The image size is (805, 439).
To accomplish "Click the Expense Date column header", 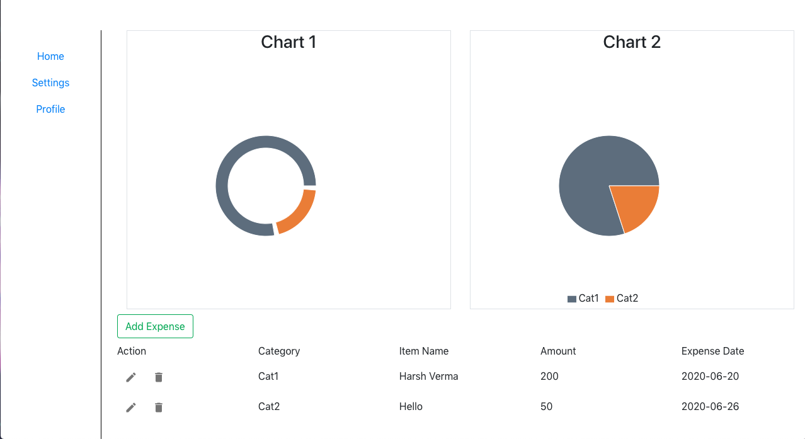I will coord(712,351).
